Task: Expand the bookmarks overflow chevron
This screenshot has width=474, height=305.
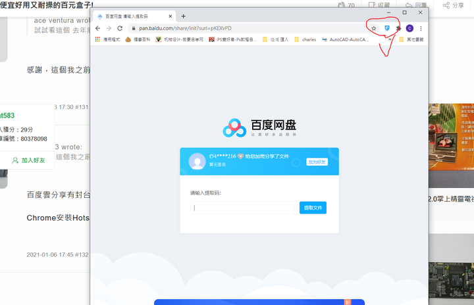Action: [x=390, y=39]
